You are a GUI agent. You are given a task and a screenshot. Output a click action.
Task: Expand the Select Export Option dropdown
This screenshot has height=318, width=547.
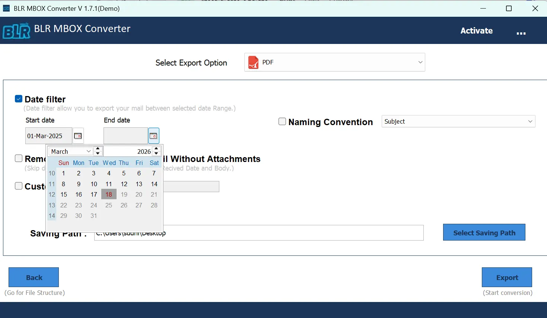[x=420, y=62]
